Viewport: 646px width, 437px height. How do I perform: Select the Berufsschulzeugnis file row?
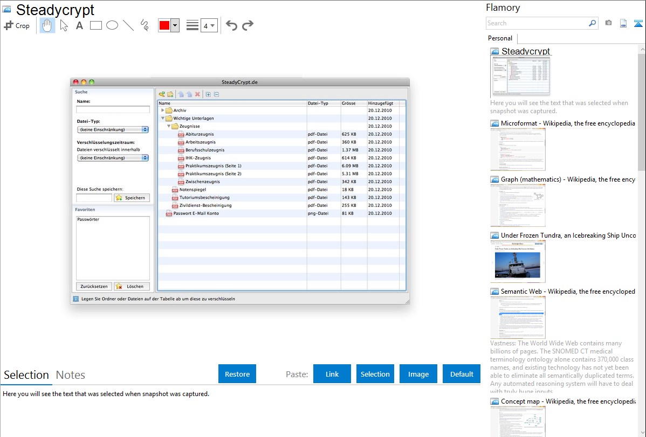pyautogui.click(x=282, y=150)
